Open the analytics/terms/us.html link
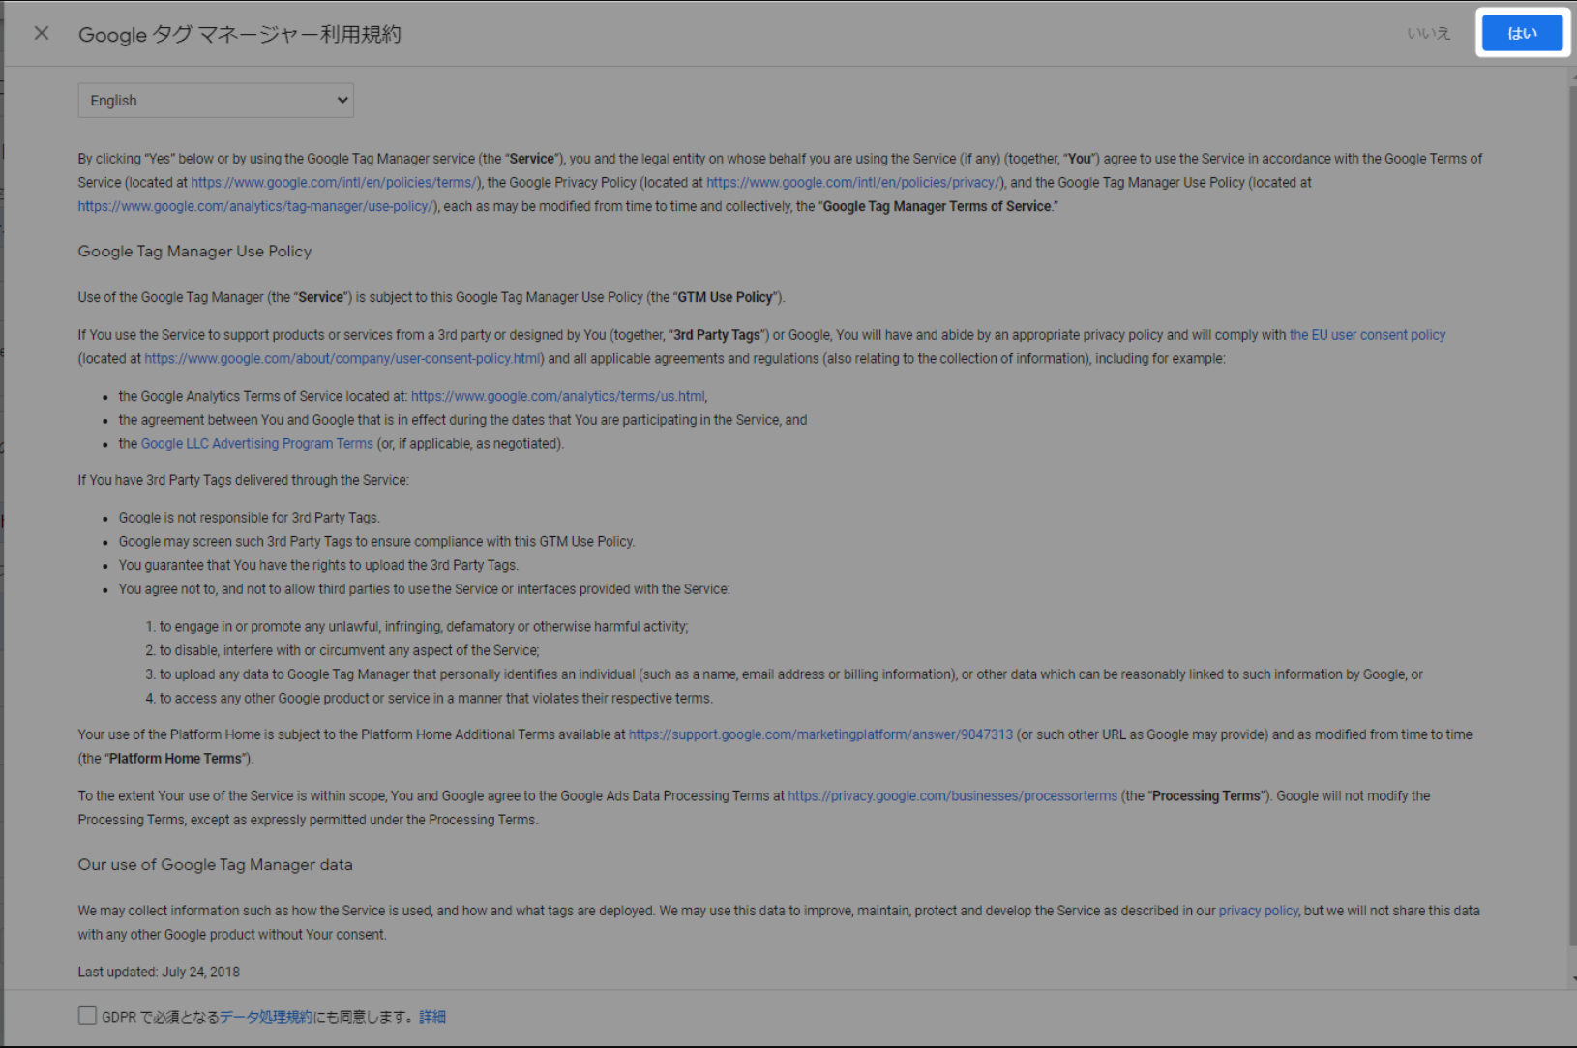The height and width of the screenshot is (1048, 1577). [x=558, y=396]
